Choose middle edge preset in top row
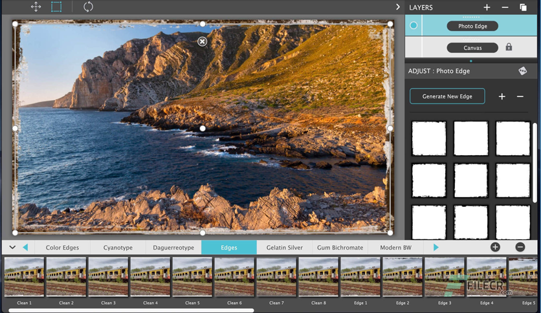This screenshot has width=541, height=313. pos(471,138)
